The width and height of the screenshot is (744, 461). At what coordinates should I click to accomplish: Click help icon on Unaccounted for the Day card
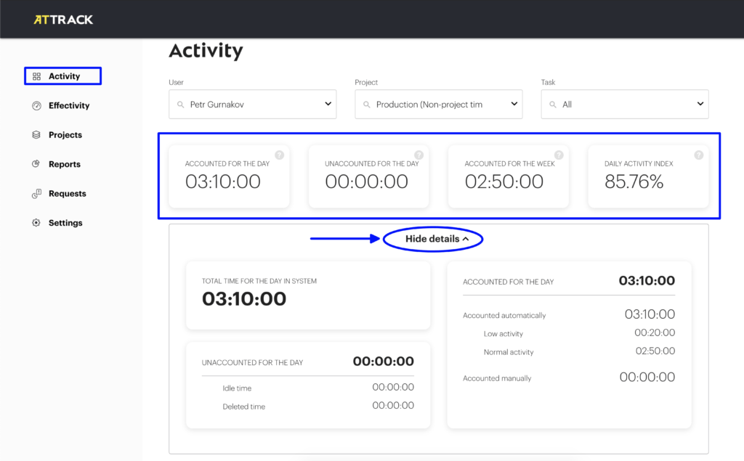coord(419,155)
